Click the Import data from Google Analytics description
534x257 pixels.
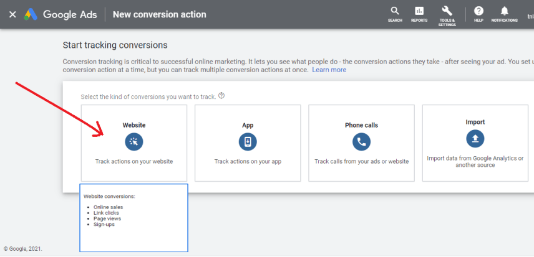(475, 162)
